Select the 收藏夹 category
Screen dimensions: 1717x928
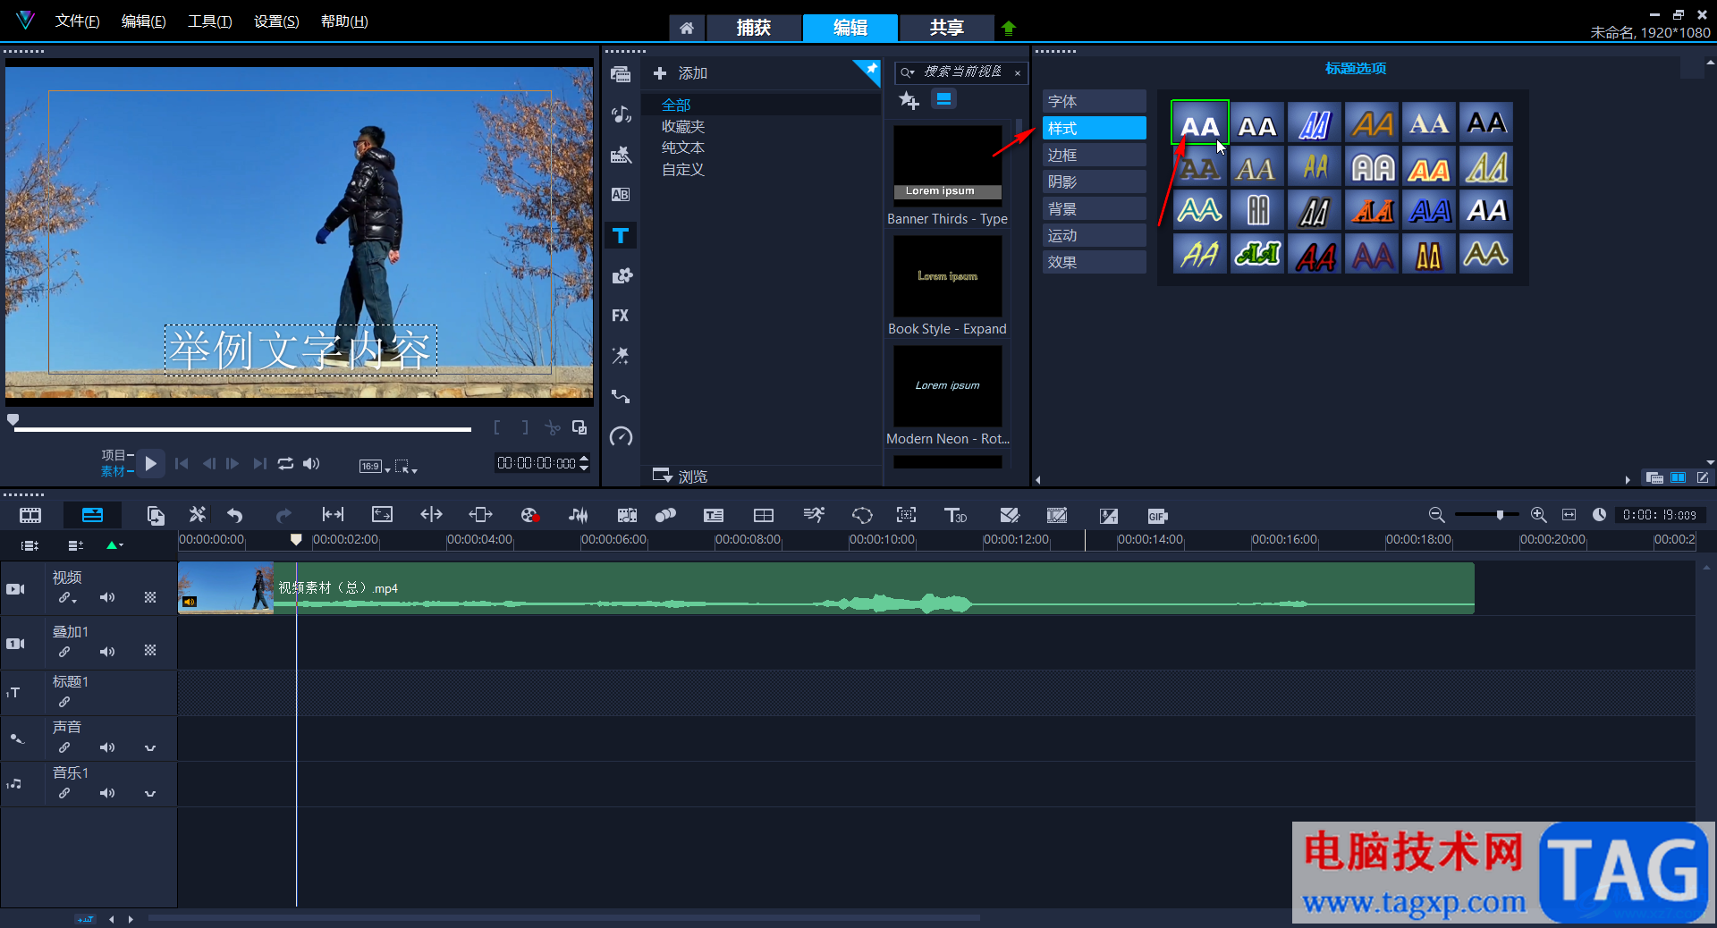coord(683,127)
